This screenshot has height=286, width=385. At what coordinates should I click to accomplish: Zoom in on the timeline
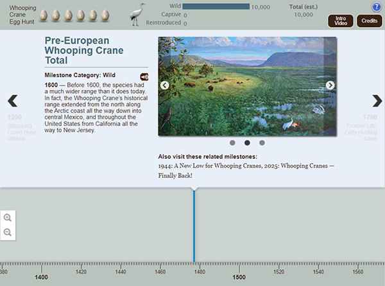(x=8, y=218)
